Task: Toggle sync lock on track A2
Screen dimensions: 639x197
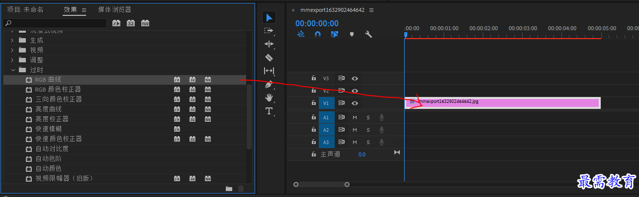Action: pos(342,130)
